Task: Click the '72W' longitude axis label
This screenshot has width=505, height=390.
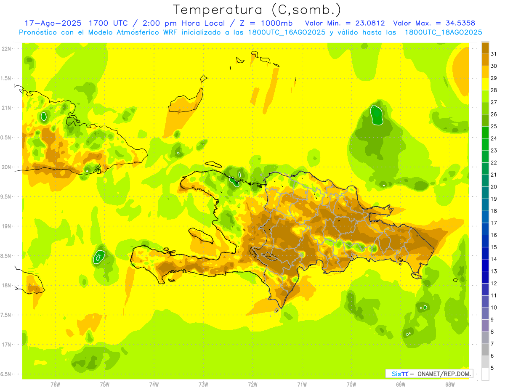Action: (x=252, y=384)
